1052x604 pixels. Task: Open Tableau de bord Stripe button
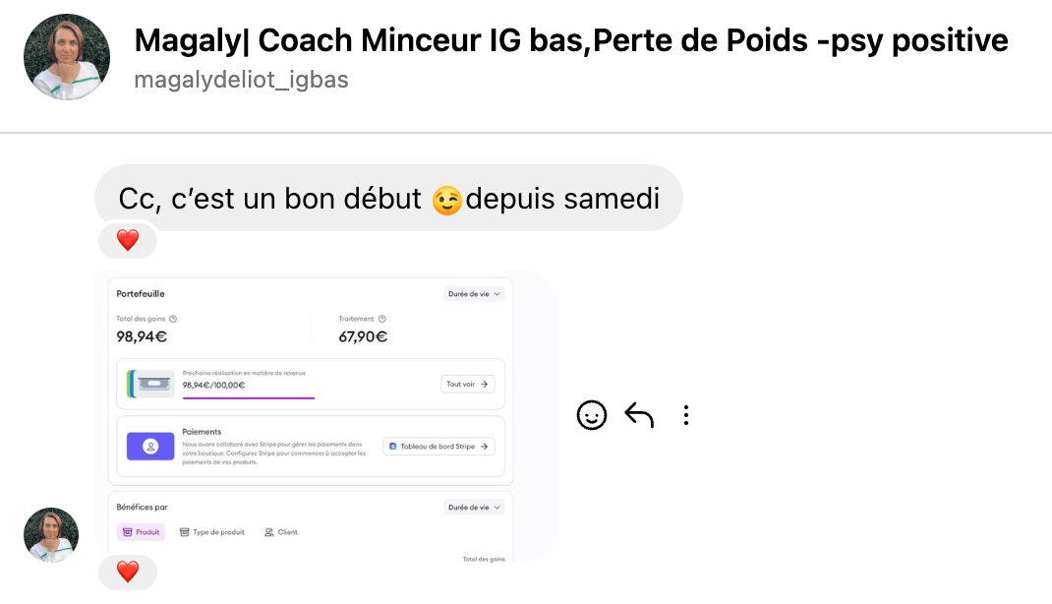[438, 447]
